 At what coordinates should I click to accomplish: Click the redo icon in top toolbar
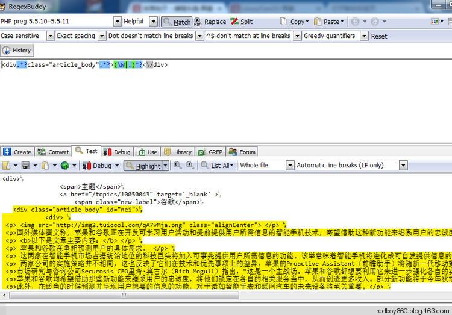click(375, 22)
